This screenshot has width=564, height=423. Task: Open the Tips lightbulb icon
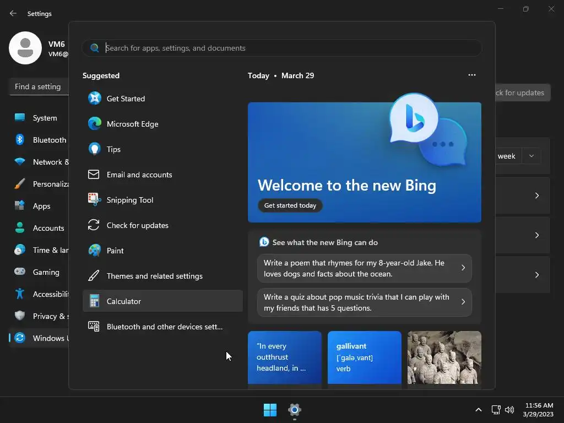(x=95, y=149)
